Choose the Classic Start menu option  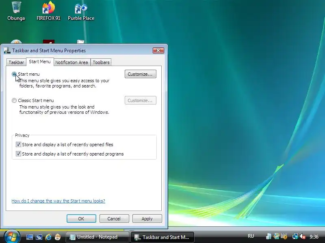pos(14,100)
